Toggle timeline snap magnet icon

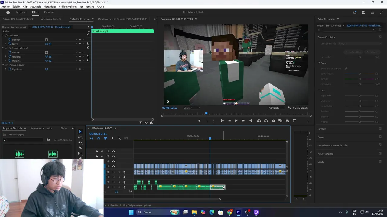point(98,138)
